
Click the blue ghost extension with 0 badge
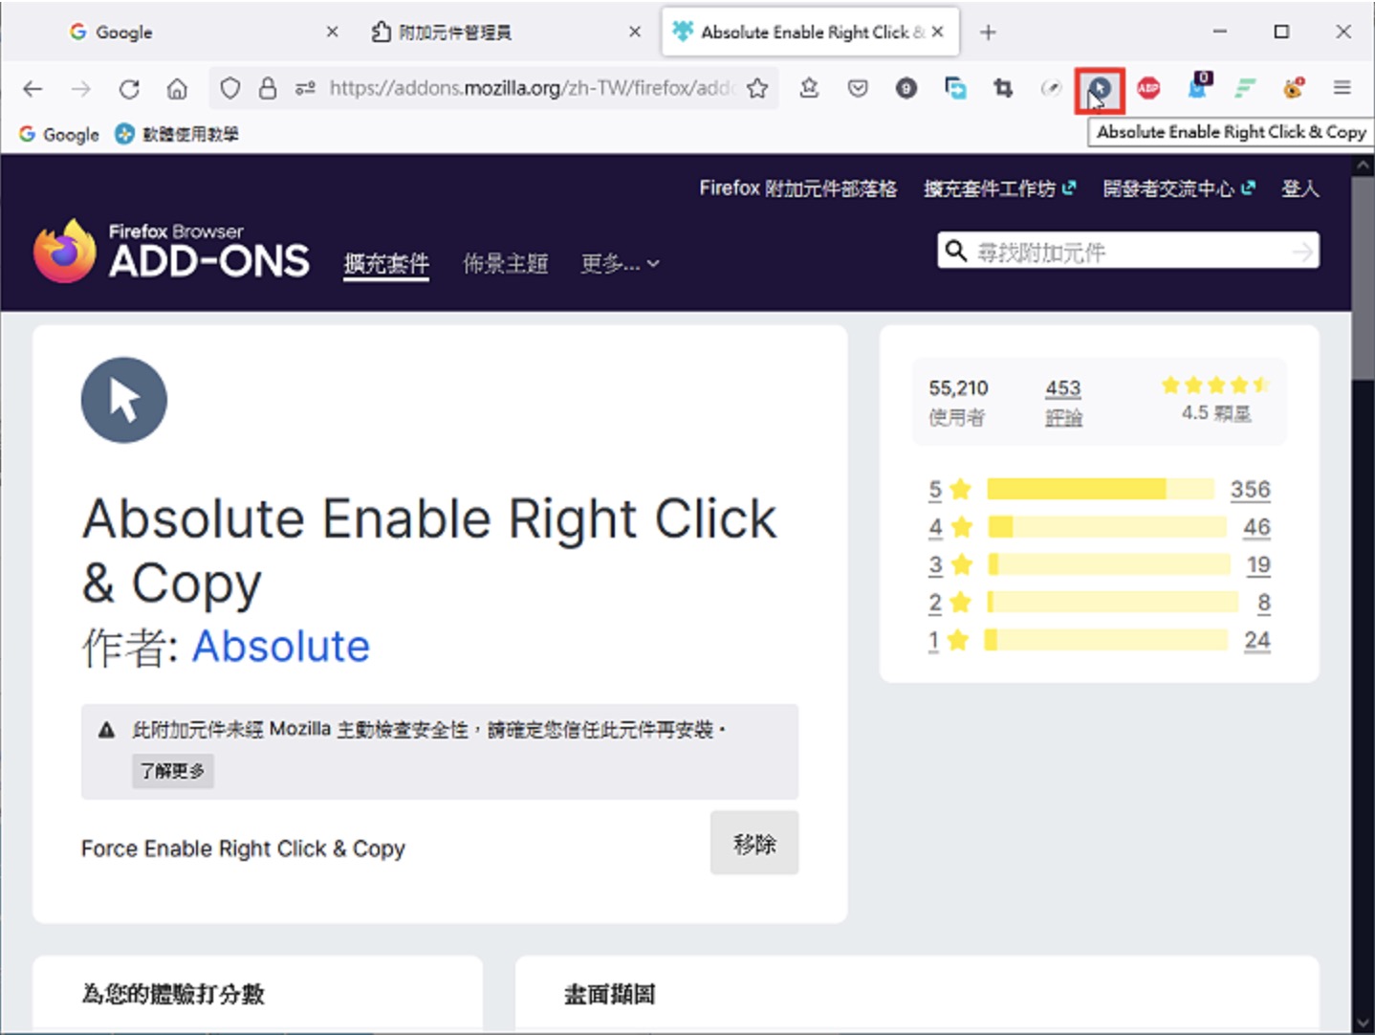(x=1197, y=87)
